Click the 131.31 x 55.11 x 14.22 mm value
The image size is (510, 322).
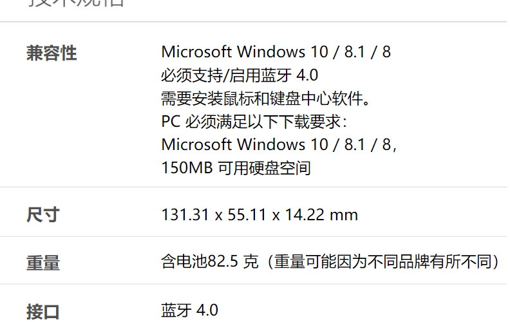click(259, 214)
